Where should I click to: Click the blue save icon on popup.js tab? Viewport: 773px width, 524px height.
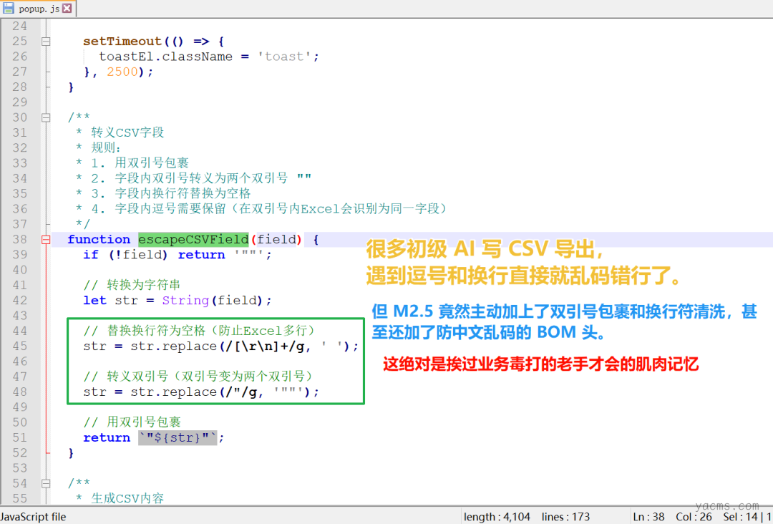pos(9,9)
